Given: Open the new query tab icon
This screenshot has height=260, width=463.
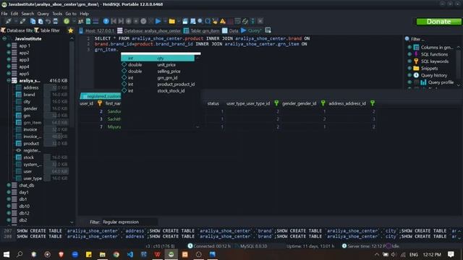Looking at the screenshot, I should pyautogui.click(x=268, y=30).
